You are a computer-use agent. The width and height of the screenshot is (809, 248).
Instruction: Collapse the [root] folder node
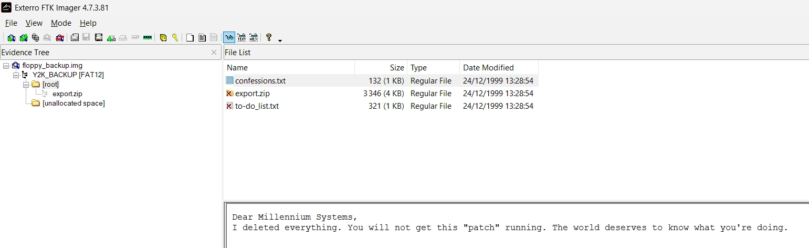[x=26, y=85]
